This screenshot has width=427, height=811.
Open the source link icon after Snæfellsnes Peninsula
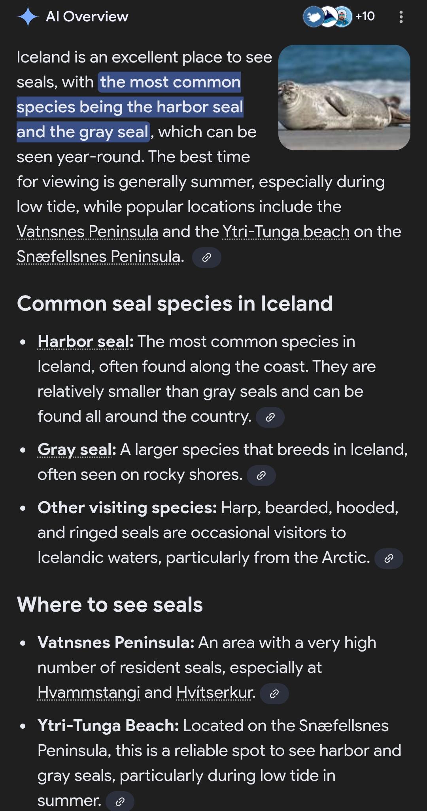pyautogui.click(x=206, y=258)
